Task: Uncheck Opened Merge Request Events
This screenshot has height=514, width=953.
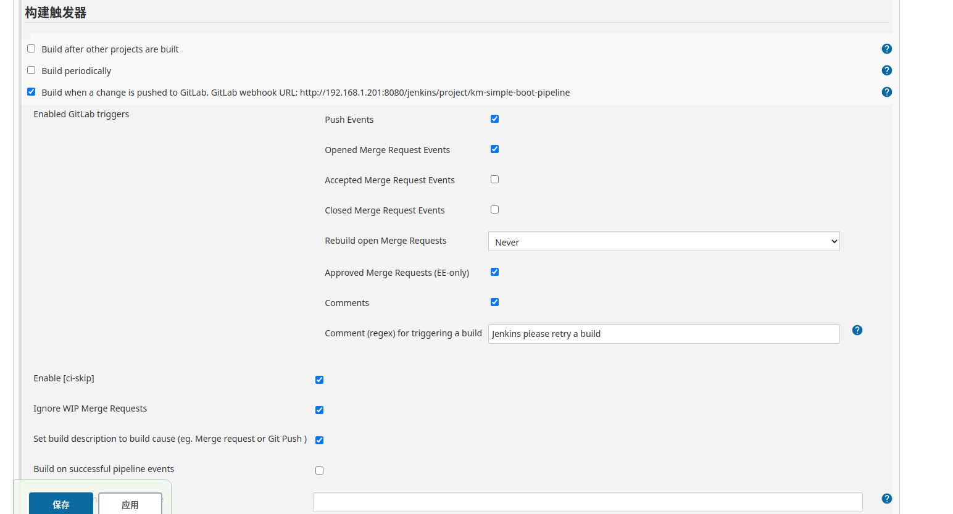Action: pos(494,149)
